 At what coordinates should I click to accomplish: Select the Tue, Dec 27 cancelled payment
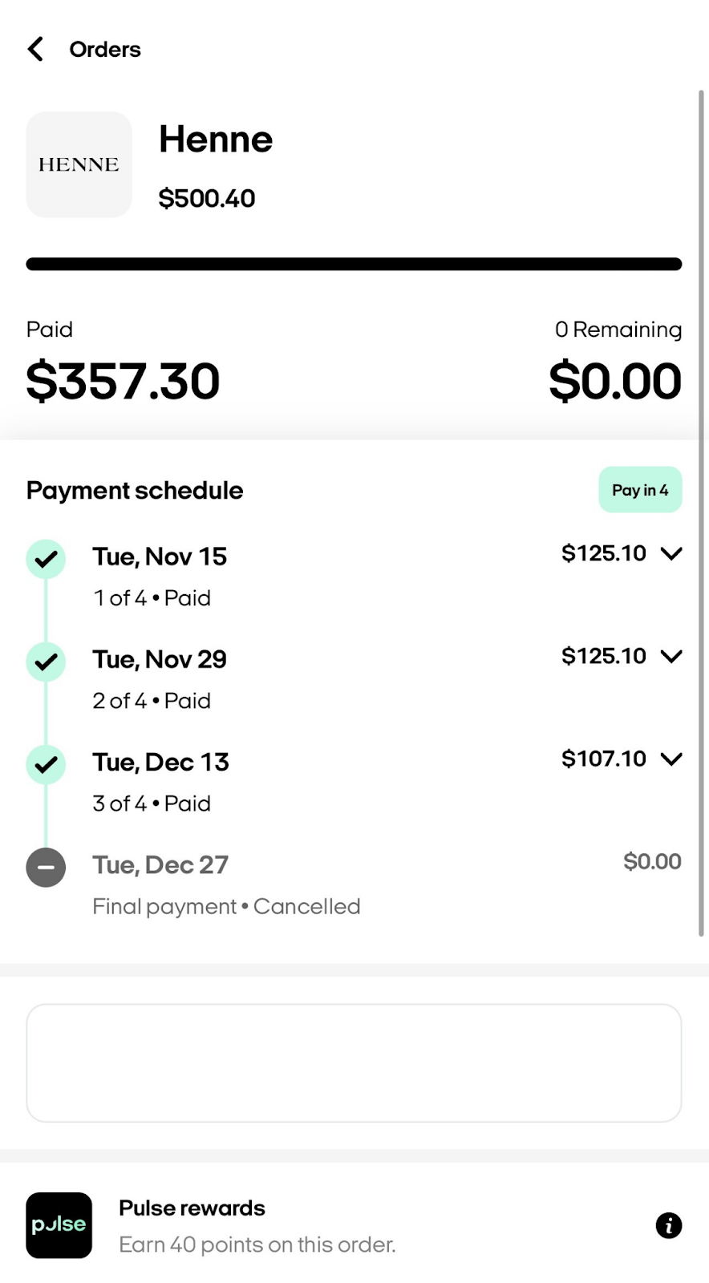click(160, 865)
